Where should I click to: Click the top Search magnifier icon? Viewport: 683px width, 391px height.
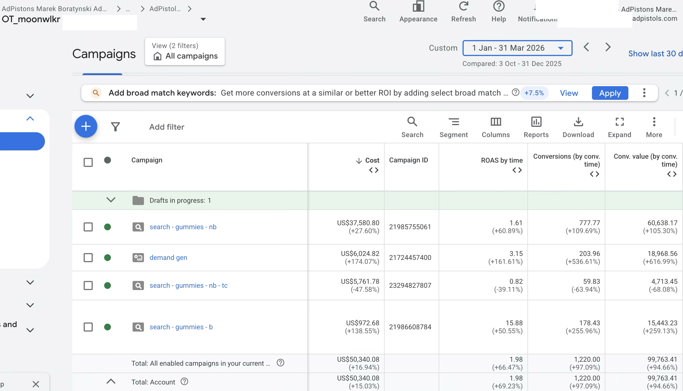374,6
